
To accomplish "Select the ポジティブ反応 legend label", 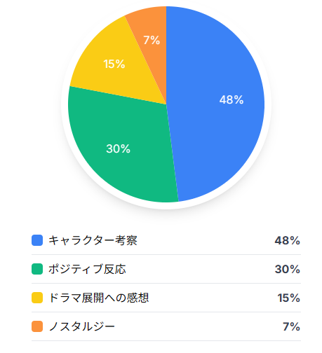I will [87, 269].
